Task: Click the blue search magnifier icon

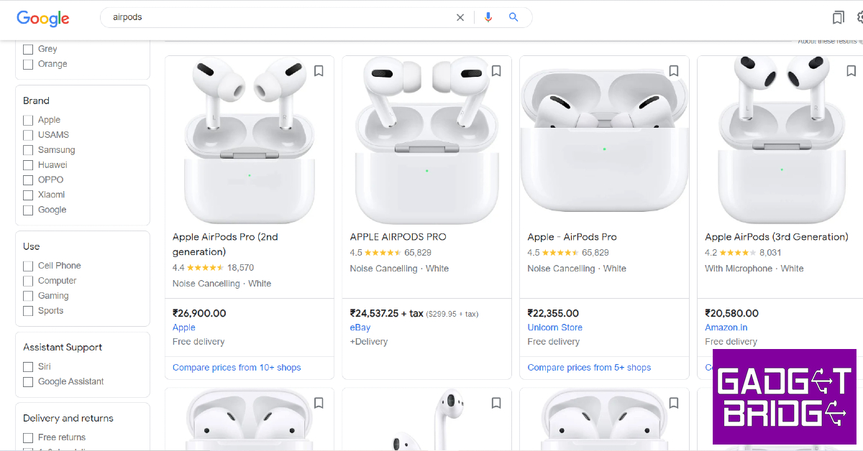Action: 513,17
